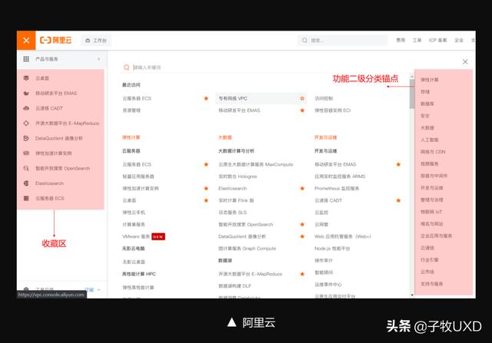Jump to 人工智能 anchor in right list

click(430, 140)
